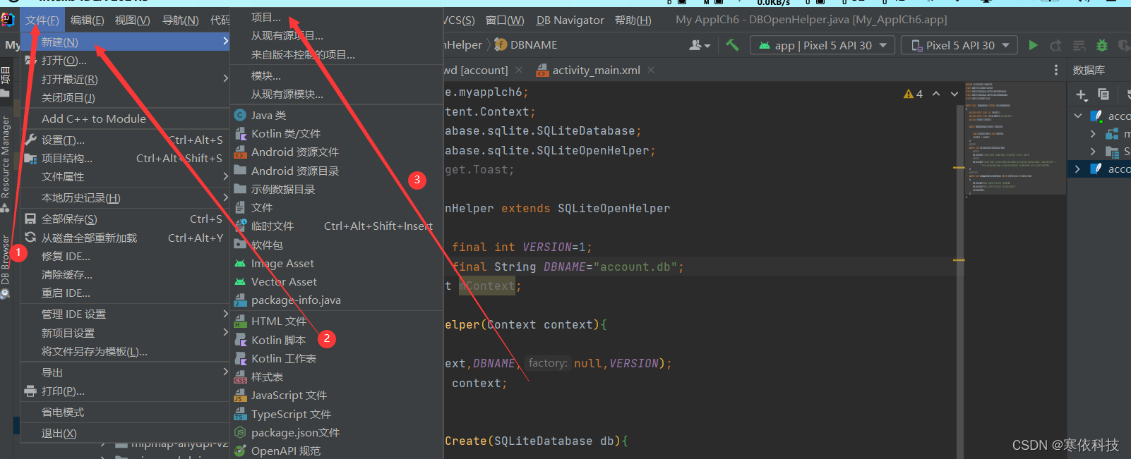
Task: Click the Debug app bug icon
Action: click(x=1101, y=45)
